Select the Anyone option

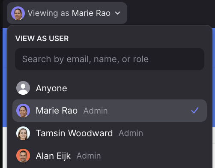tap(110, 88)
